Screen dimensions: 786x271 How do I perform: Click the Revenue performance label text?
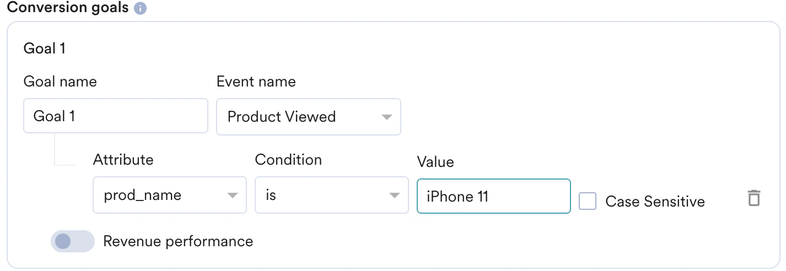178,241
